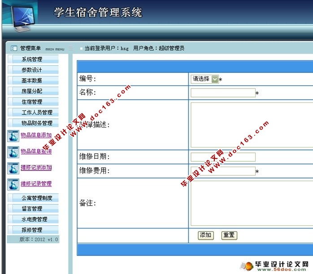Open the 维修记录管理 link
The image size is (313, 274).
(x=36, y=184)
